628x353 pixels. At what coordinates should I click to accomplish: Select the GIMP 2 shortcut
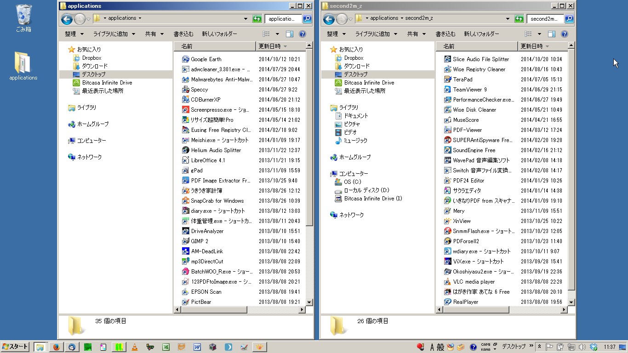[195, 241]
